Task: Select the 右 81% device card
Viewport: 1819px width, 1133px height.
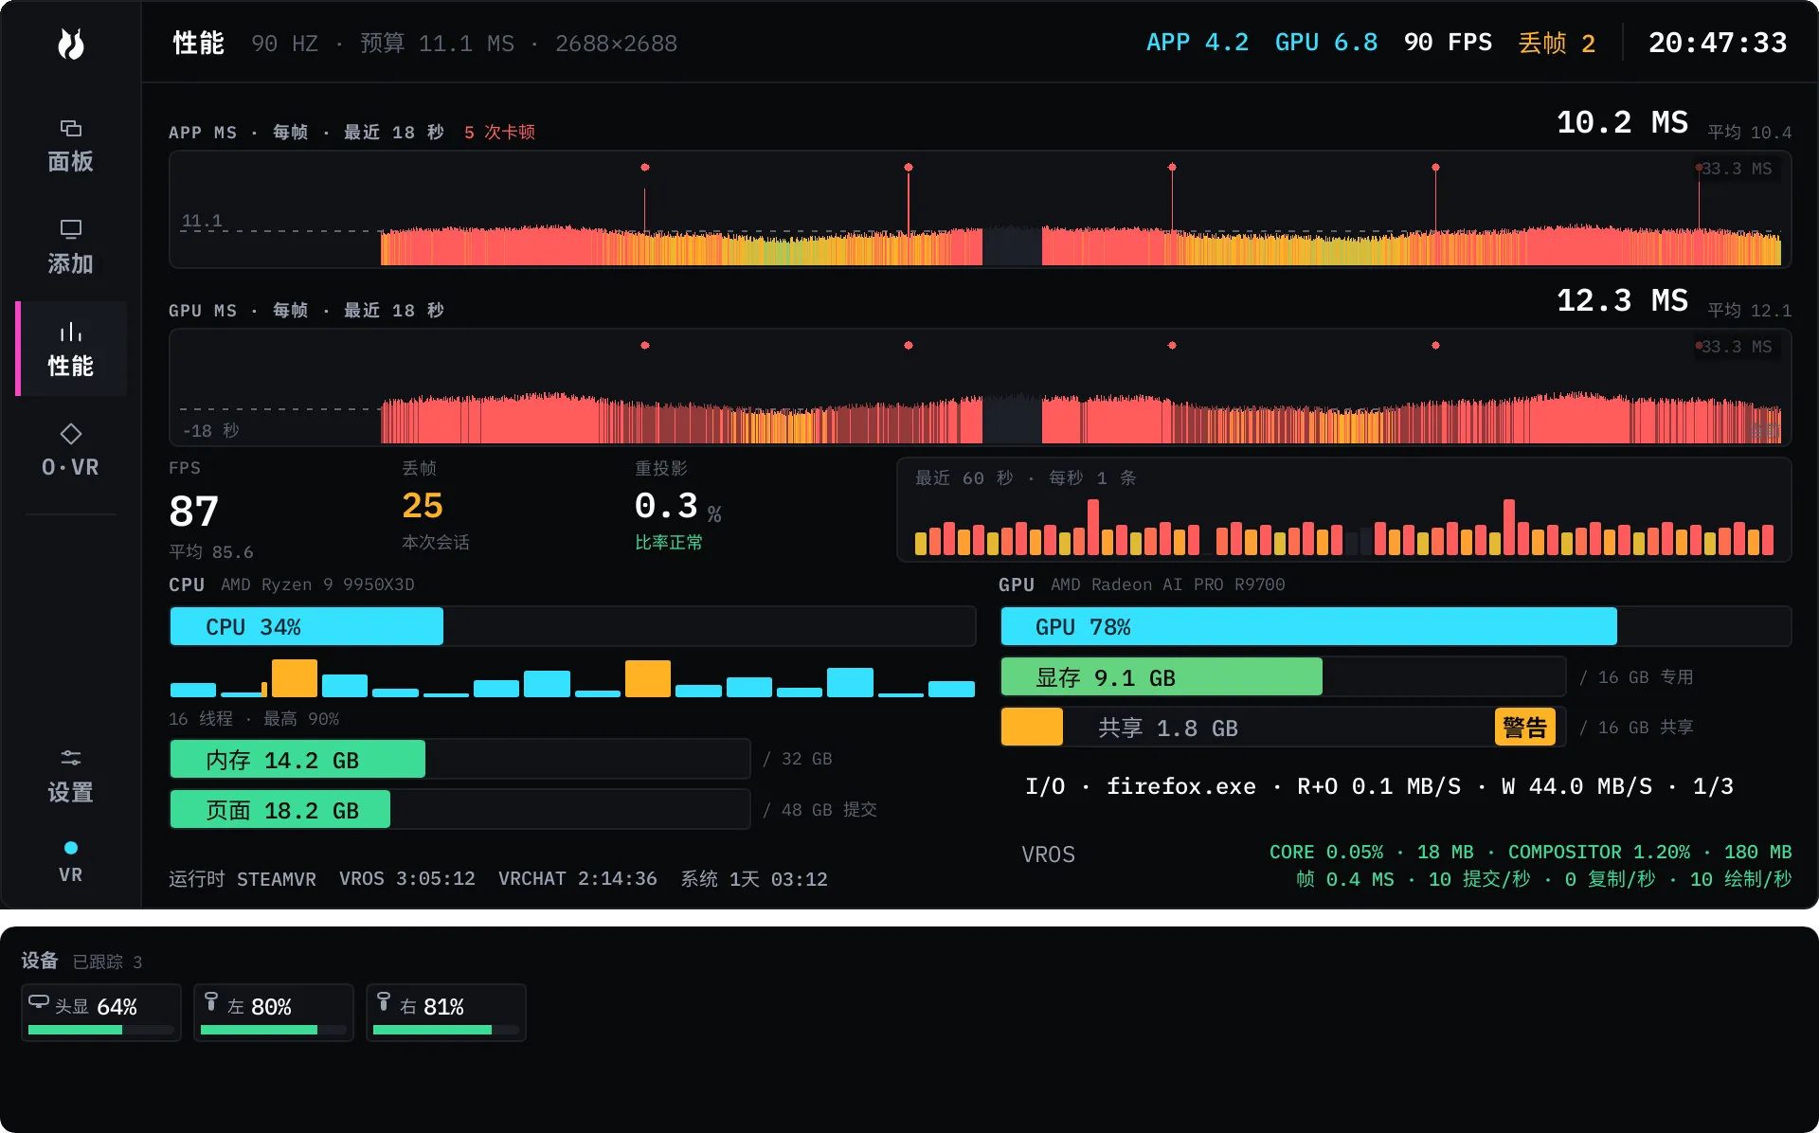Action: (446, 1013)
